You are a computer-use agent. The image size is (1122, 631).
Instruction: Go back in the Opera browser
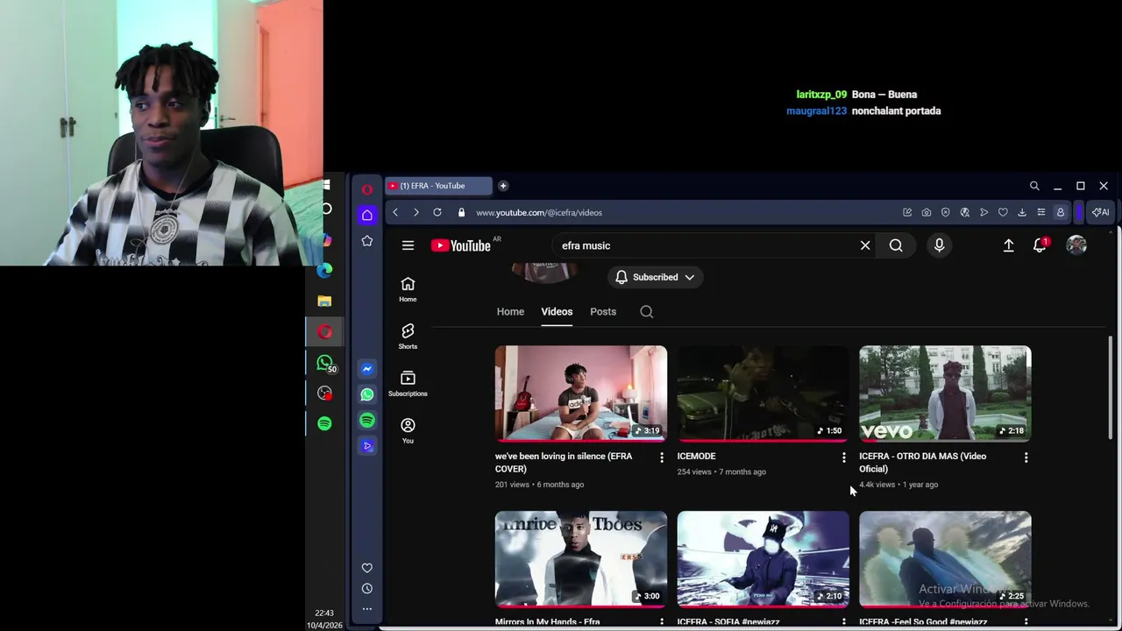tap(395, 212)
